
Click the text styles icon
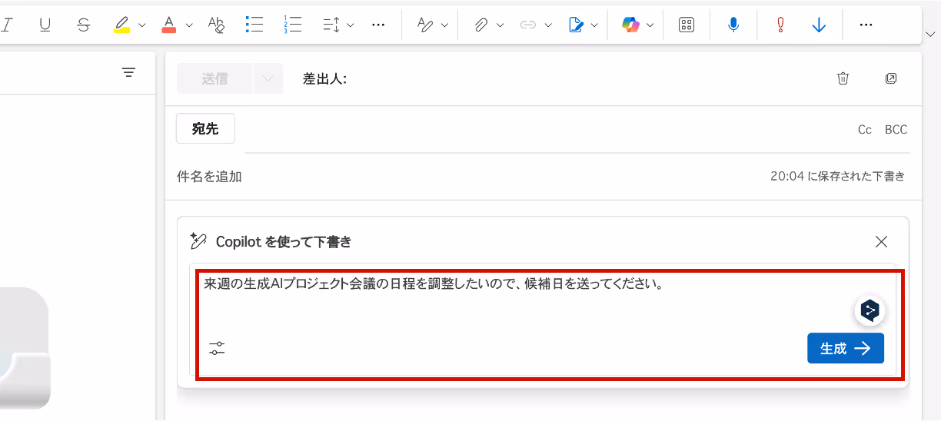[x=425, y=25]
